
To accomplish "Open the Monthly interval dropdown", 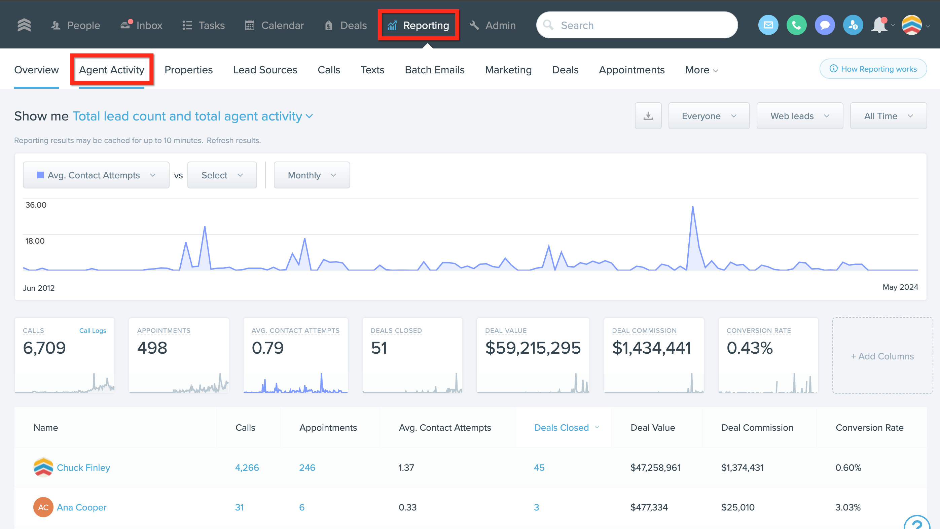I will pyautogui.click(x=312, y=175).
